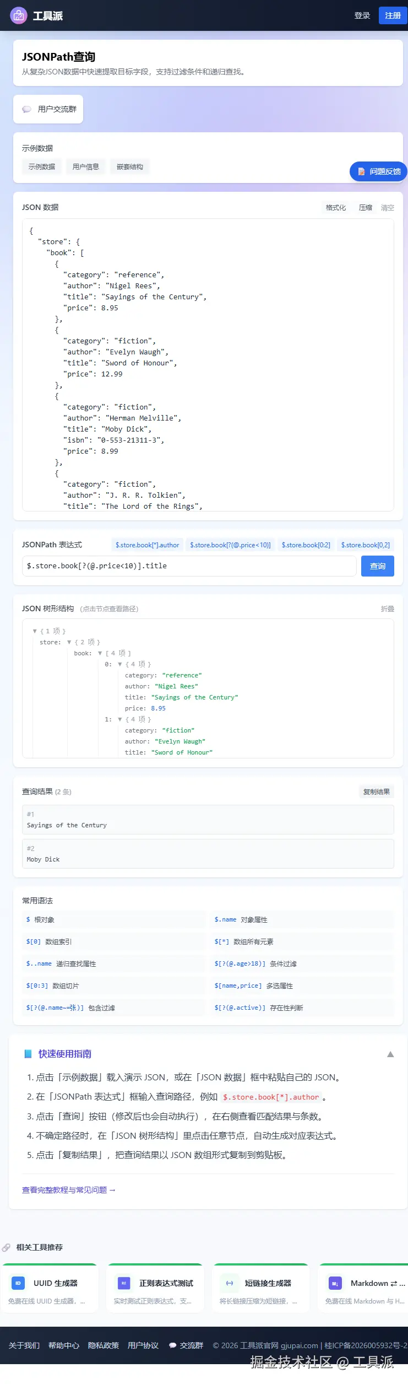This screenshot has height=1384, width=408.
Task: Click the 格式化 button for JSON data
Action: pyautogui.click(x=336, y=208)
